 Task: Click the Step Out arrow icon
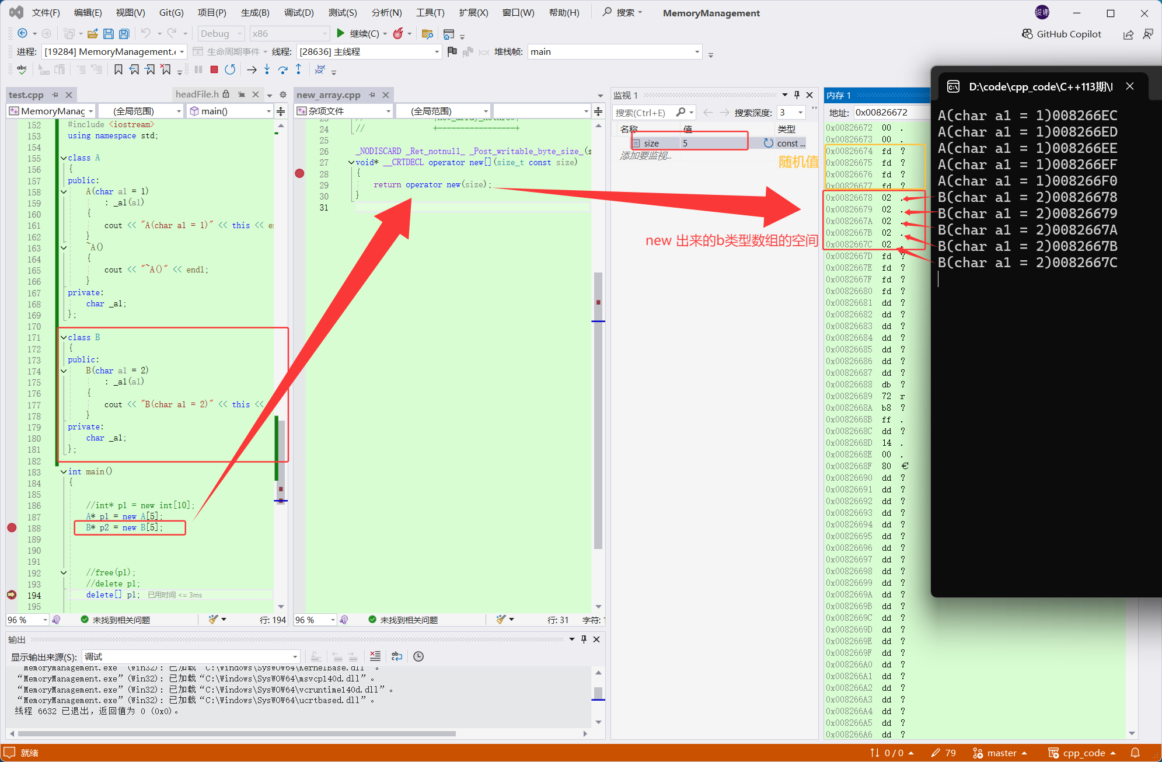[x=299, y=70]
